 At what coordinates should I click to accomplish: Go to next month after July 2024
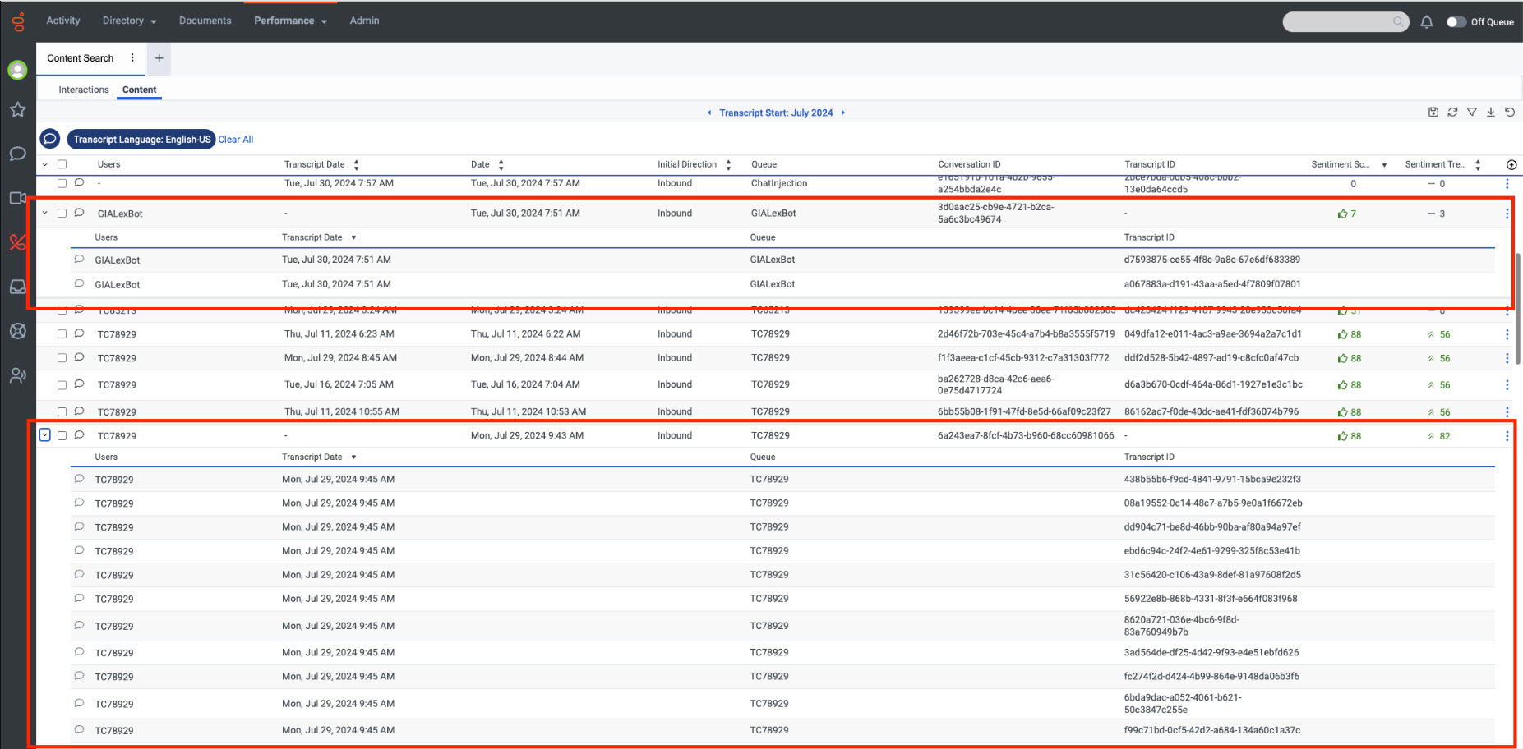click(842, 113)
